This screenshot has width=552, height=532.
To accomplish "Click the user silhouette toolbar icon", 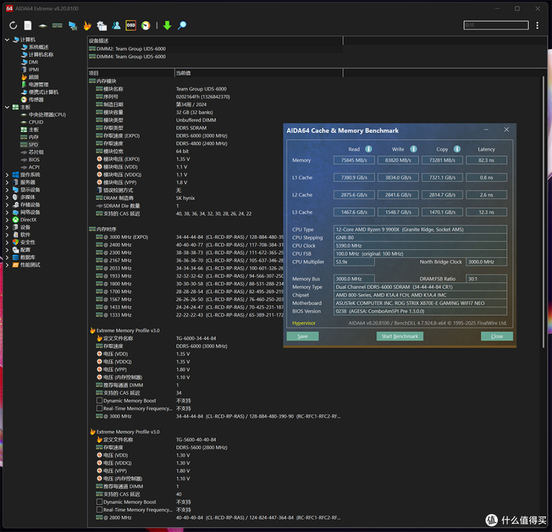I will (x=116, y=26).
